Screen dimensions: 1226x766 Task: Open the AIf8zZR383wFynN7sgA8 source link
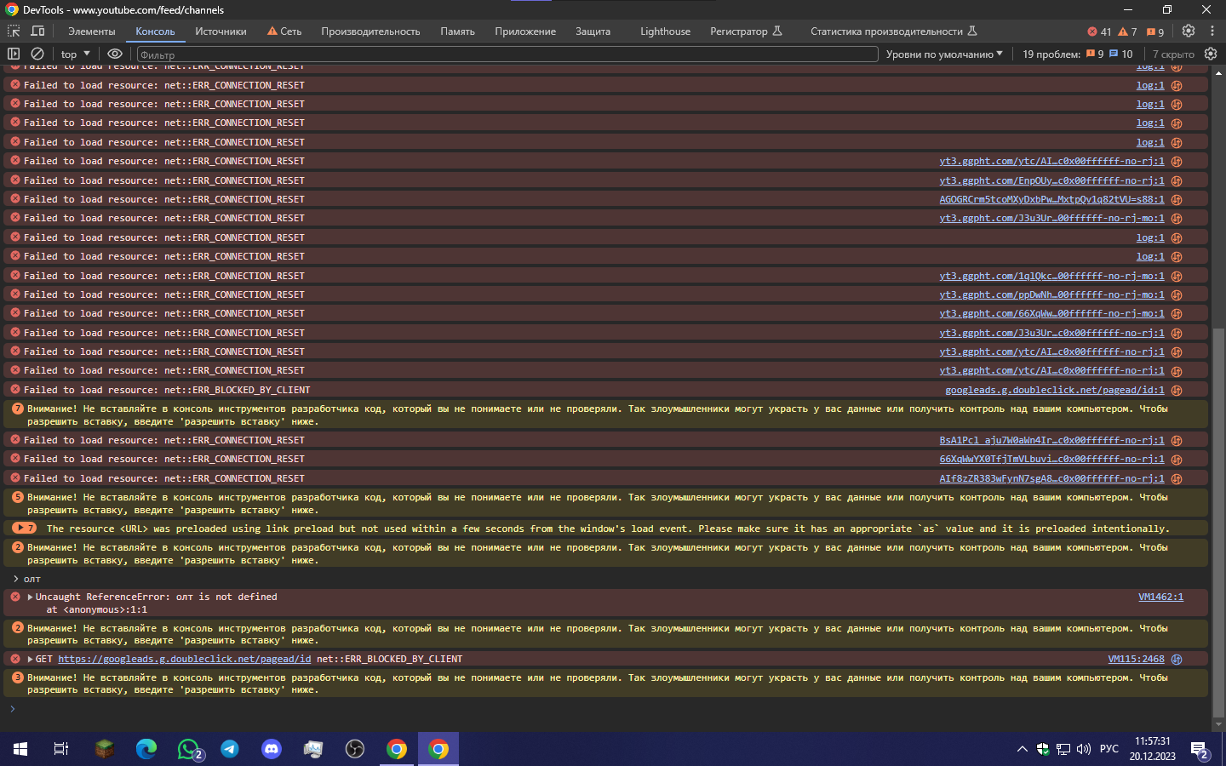pos(1051,479)
